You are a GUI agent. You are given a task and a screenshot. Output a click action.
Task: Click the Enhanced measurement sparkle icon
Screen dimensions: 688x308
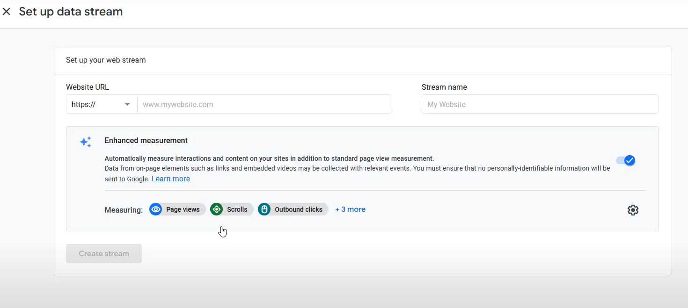(x=86, y=142)
